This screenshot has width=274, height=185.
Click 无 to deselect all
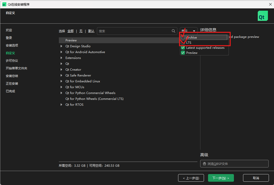pos(81,31)
